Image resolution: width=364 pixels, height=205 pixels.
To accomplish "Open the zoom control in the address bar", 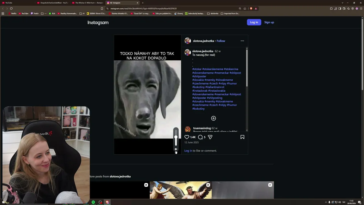I will [240, 9].
